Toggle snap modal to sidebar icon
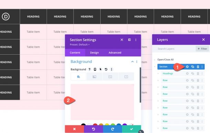 click(129, 40)
